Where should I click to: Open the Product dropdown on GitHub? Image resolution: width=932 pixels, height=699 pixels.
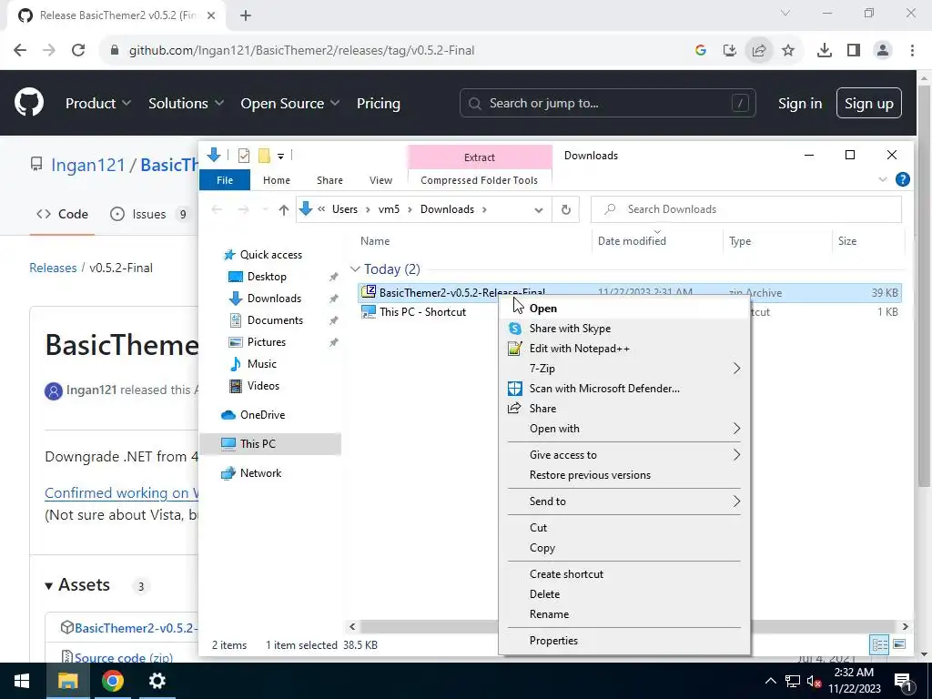tap(98, 104)
